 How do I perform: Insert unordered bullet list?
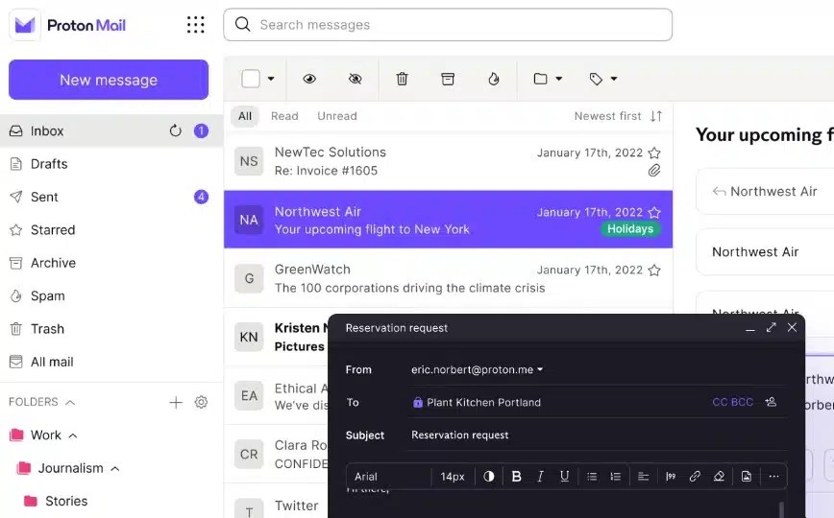pos(592,477)
